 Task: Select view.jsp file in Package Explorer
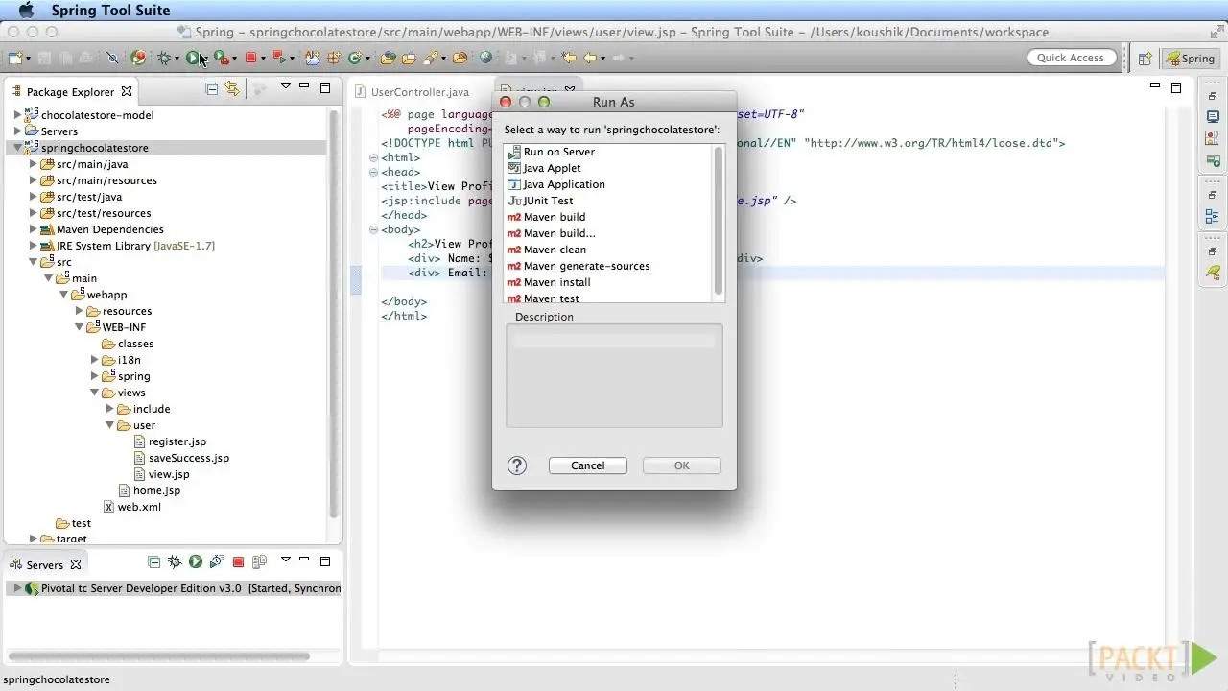click(x=168, y=474)
